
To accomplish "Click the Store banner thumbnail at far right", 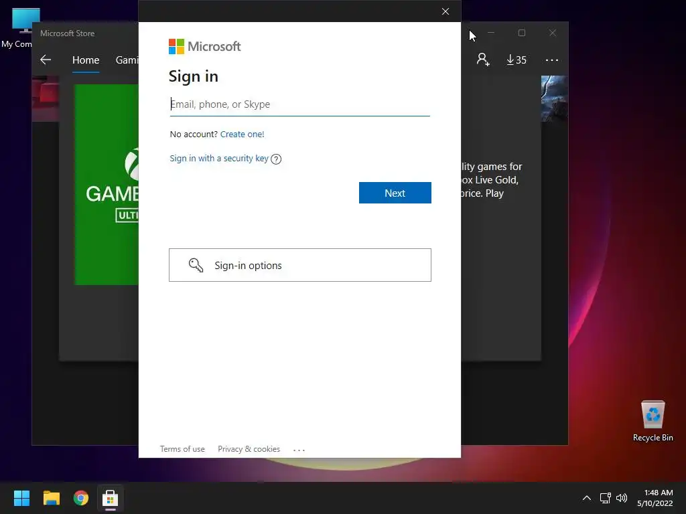I will pyautogui.click(x=554, y=99).
